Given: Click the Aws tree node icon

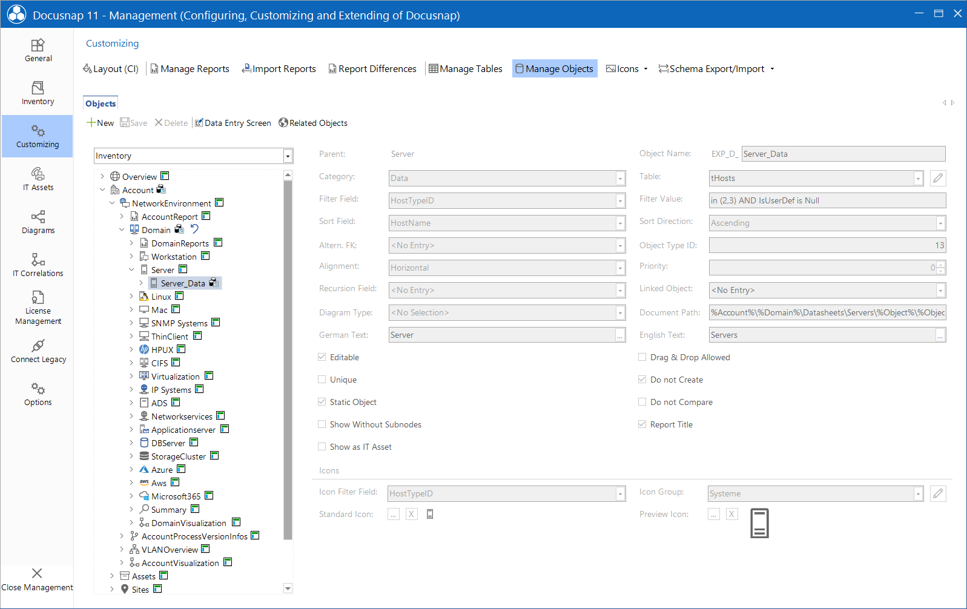Looking at the screenshot, I should (x=144, y=483).
